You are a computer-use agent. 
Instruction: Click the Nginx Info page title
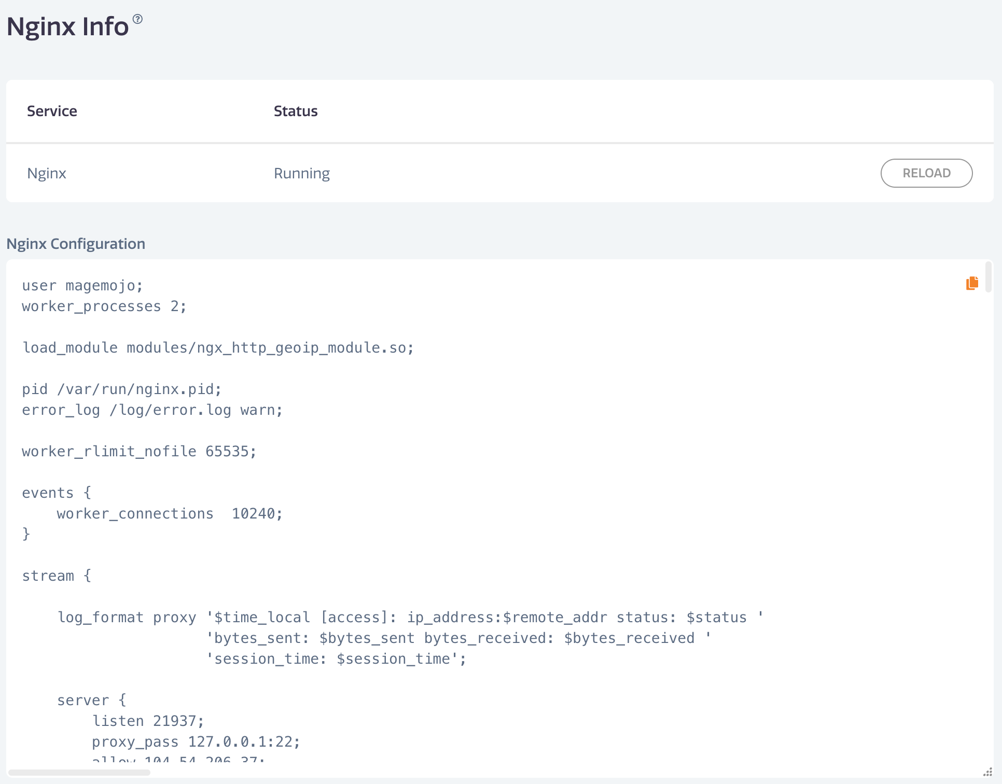[x=67, y=26]
